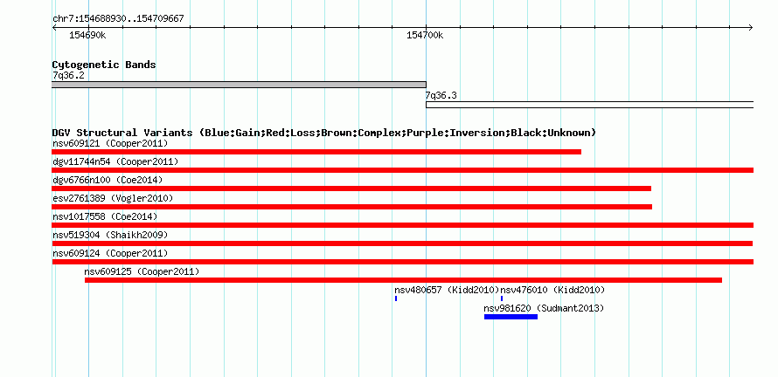Click the 7q36.2 band label
The image size is (778, 377).
click(68, 75)
